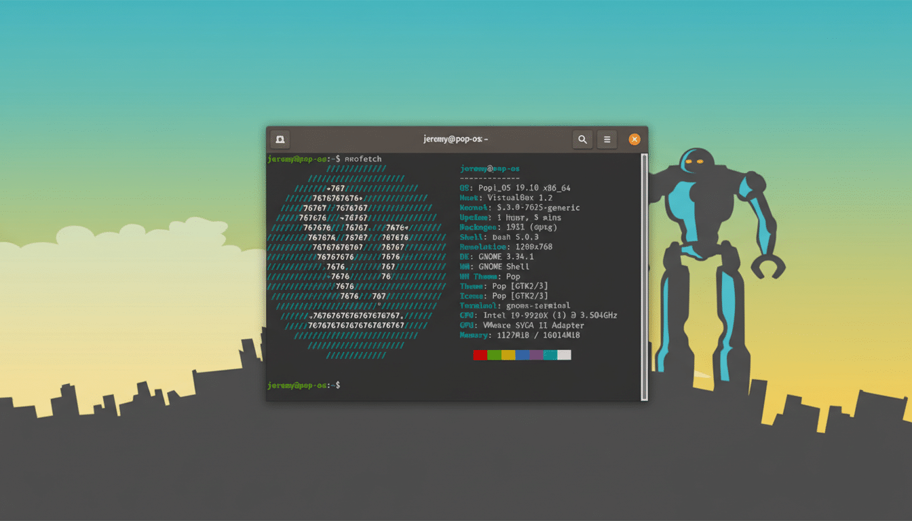Click the red color swatch

click(480, 355)
